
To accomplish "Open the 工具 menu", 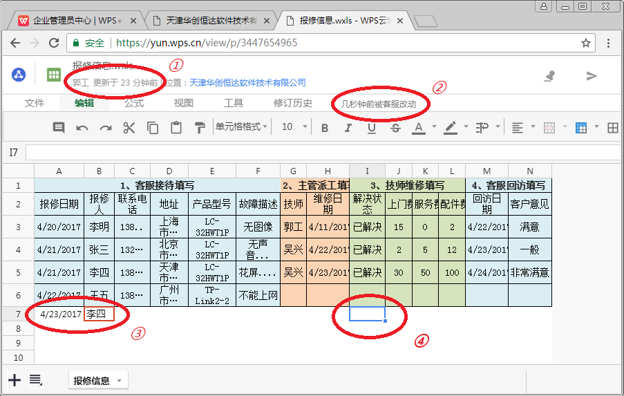I will [x=233, y=103].
